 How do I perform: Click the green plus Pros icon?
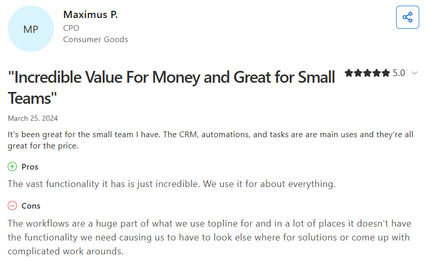(x=12, y=166)
